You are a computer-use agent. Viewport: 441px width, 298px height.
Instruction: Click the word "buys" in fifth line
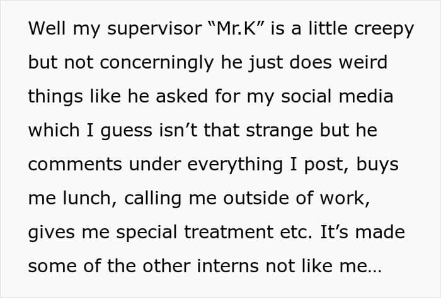click(x=377, y=165)
